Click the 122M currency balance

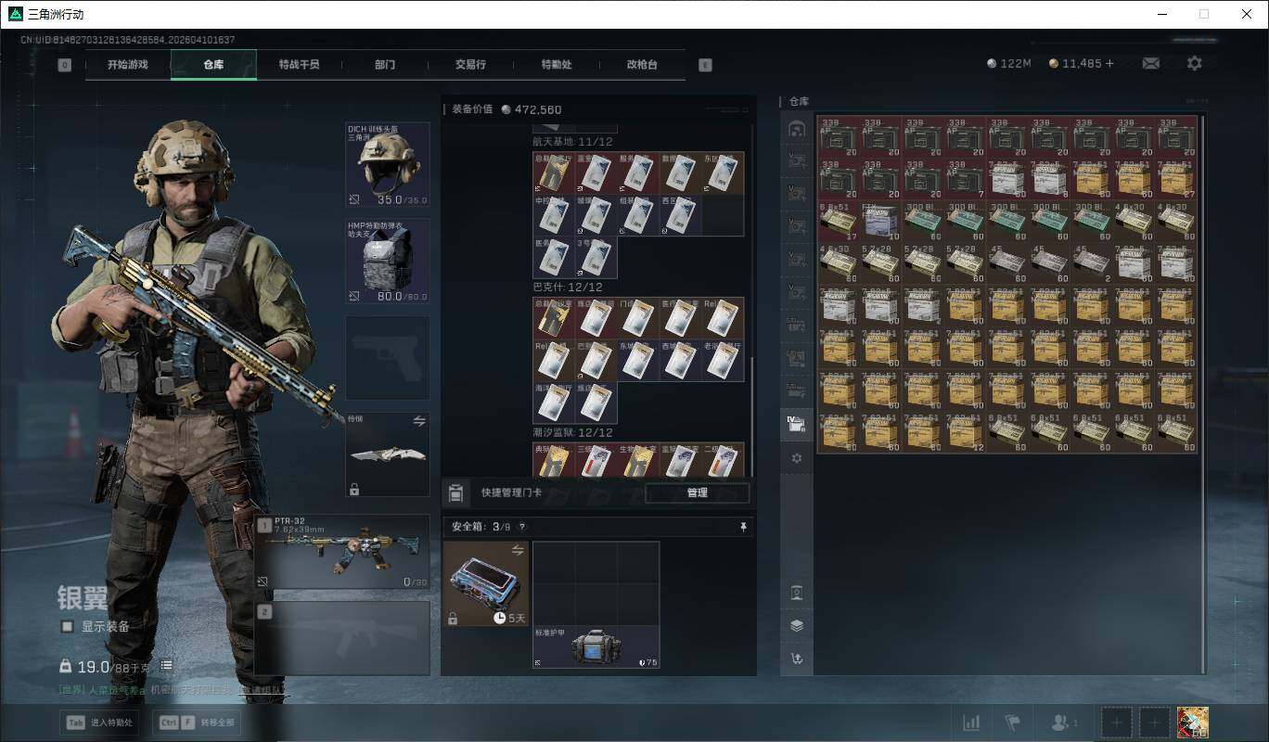coord(1009,63)
